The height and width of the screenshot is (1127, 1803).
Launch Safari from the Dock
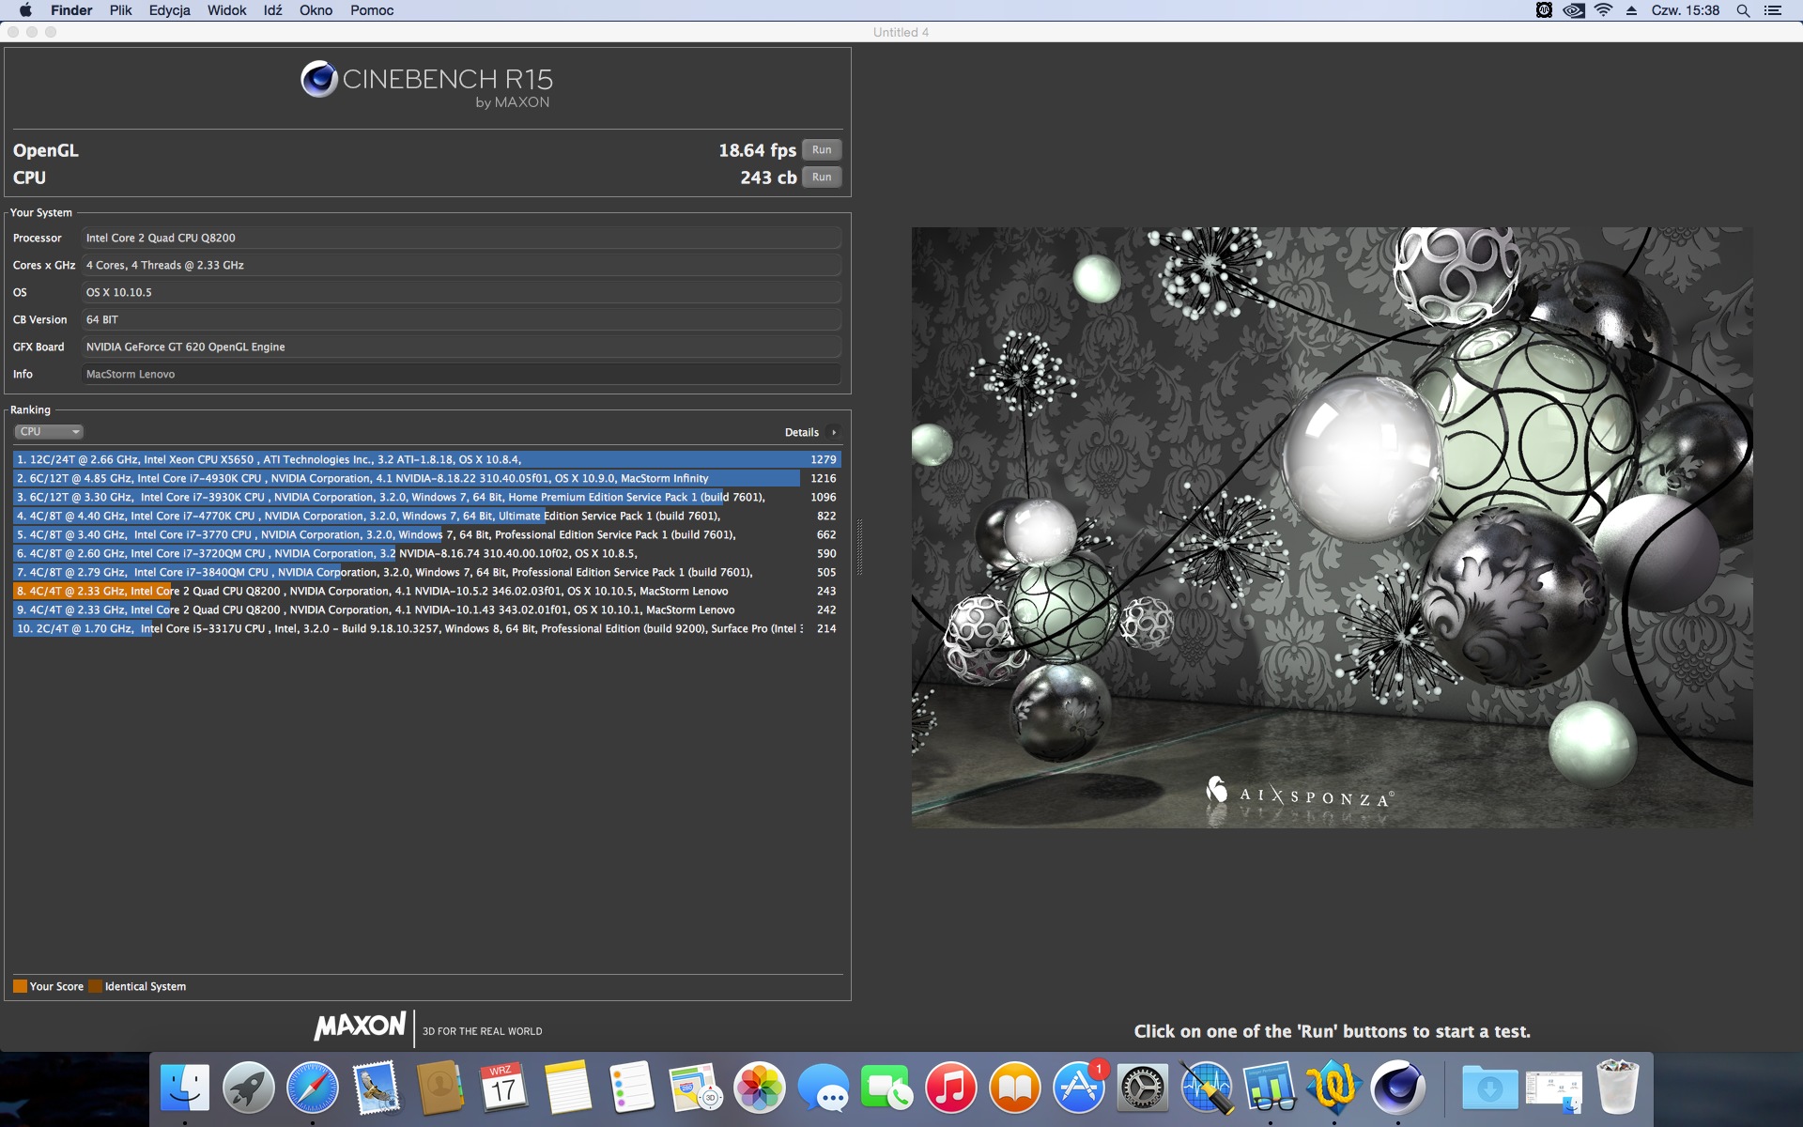pos(313,1088)
